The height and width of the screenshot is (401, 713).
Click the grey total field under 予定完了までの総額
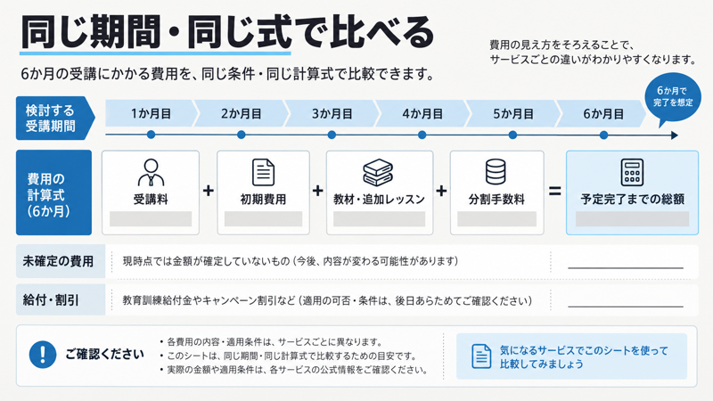632,218
